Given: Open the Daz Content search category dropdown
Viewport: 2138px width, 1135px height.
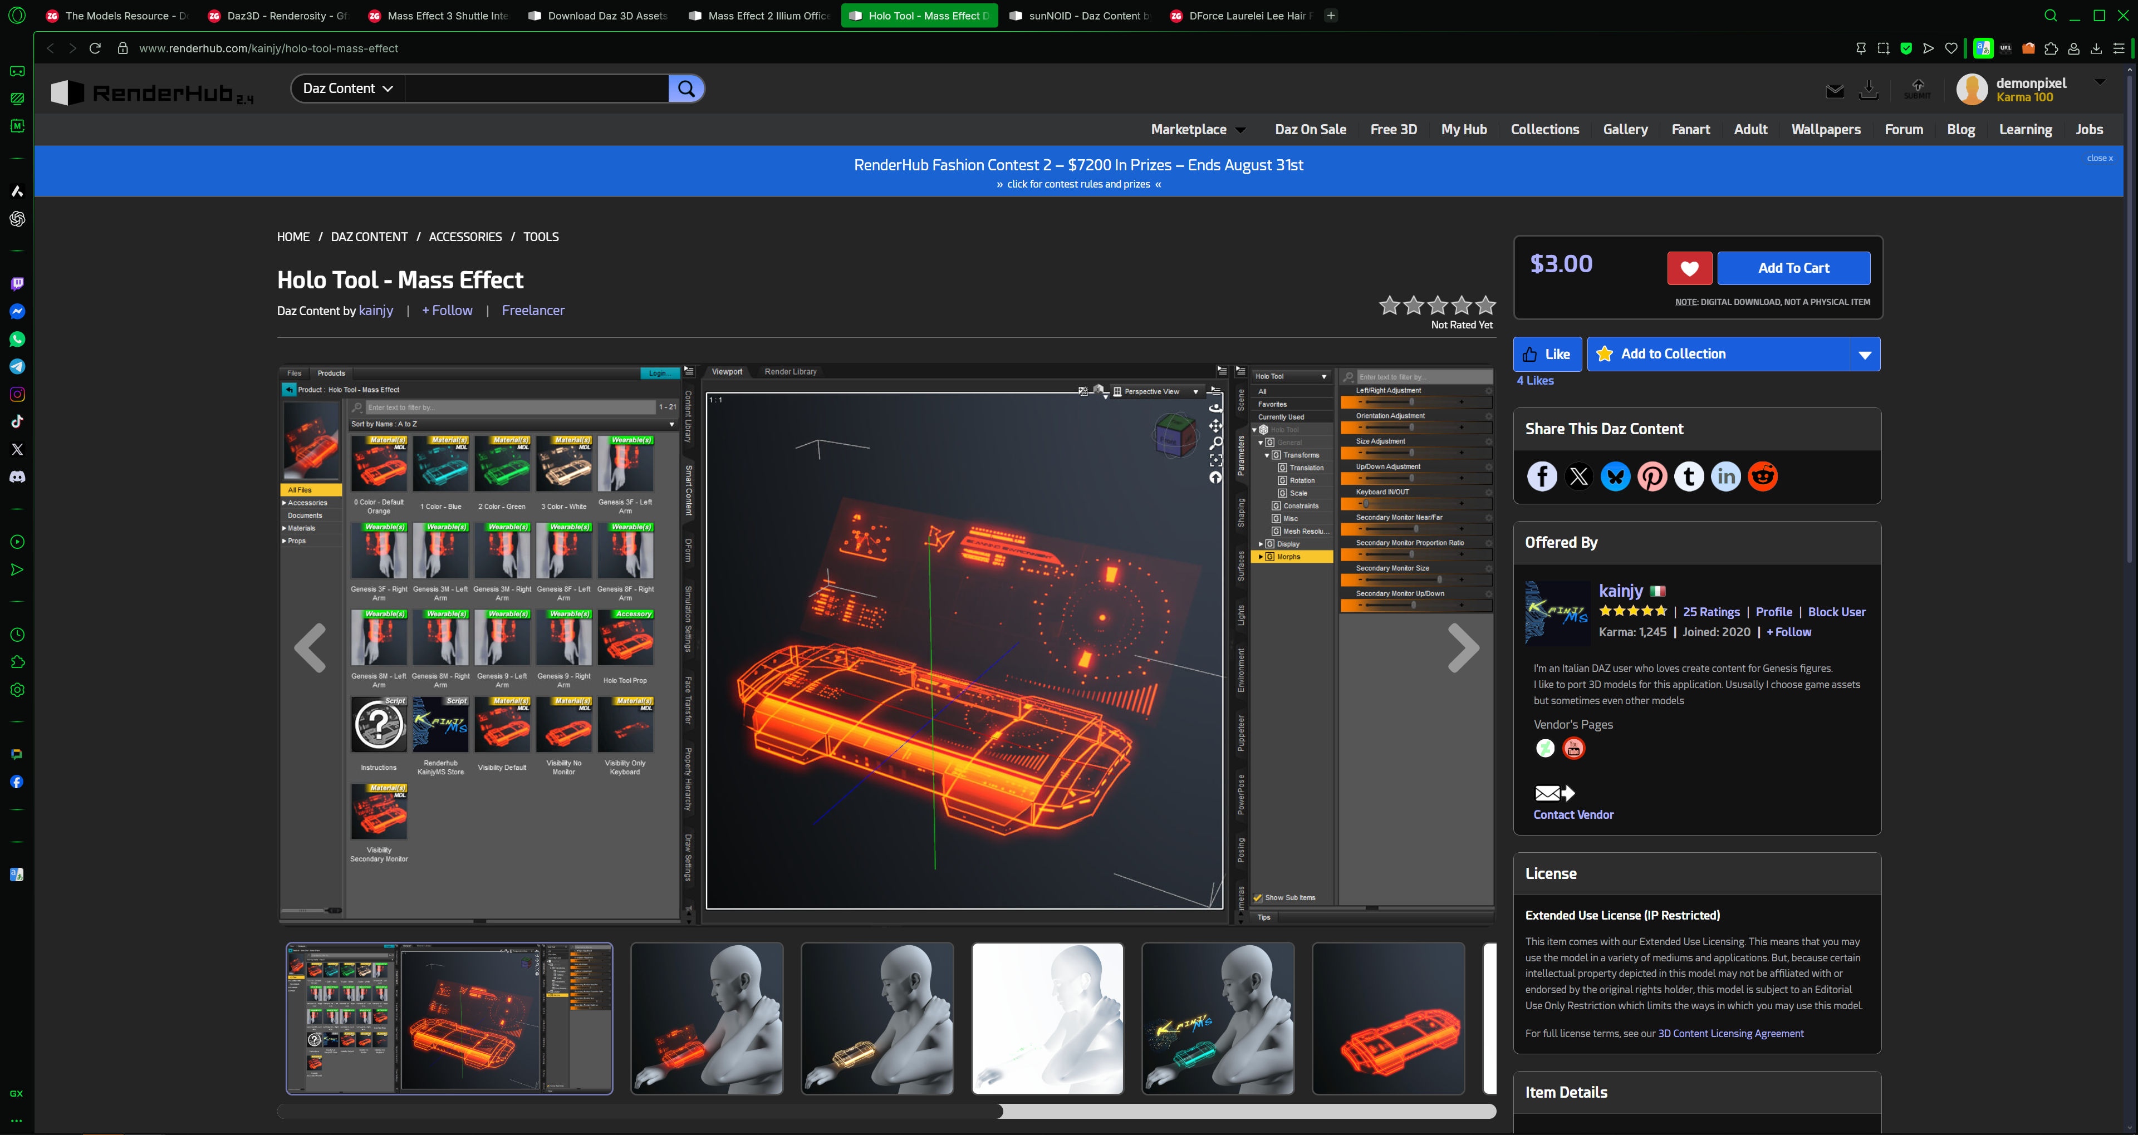Looking at the screenshot, I should click(348, 88).
